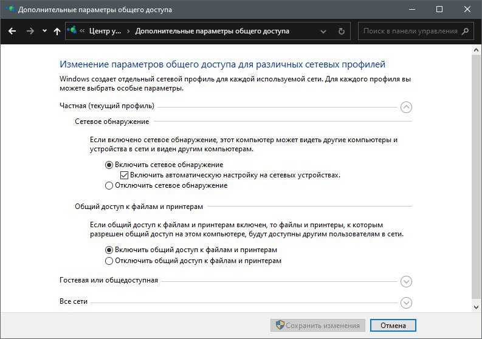Go up one level with up arrow
Viewport: 482px width, 339px height.
point(57,31)
